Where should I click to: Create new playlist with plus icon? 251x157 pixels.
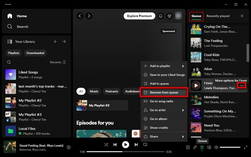(x=55, y=42)
